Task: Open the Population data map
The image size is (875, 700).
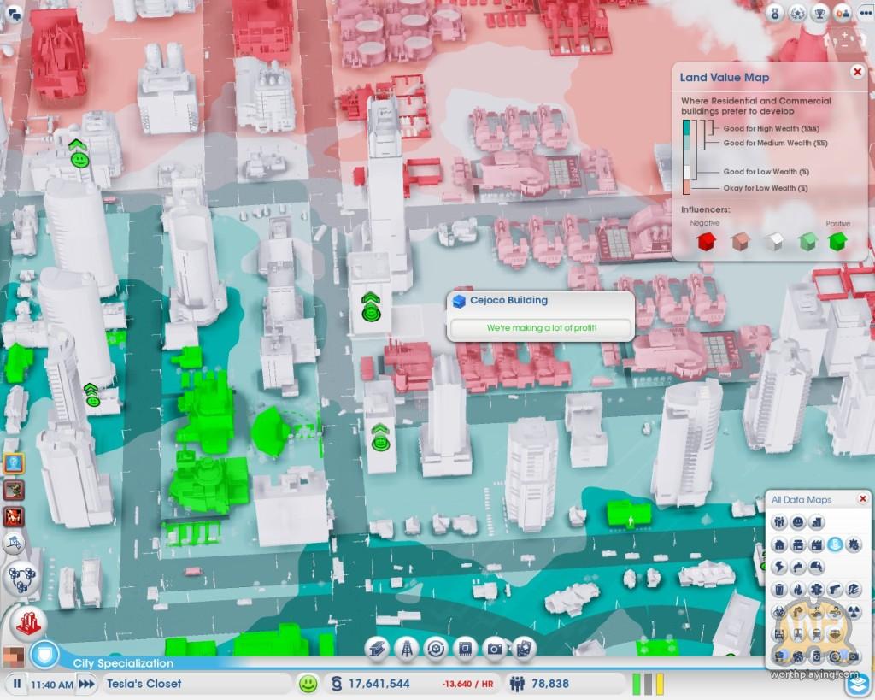Action: [x=779, y=522]
